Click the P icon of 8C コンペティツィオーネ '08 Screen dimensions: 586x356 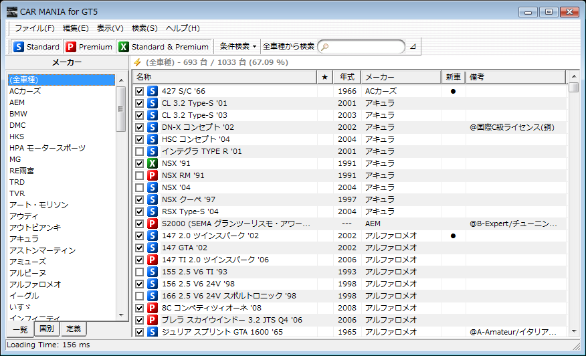coord(152,308)
